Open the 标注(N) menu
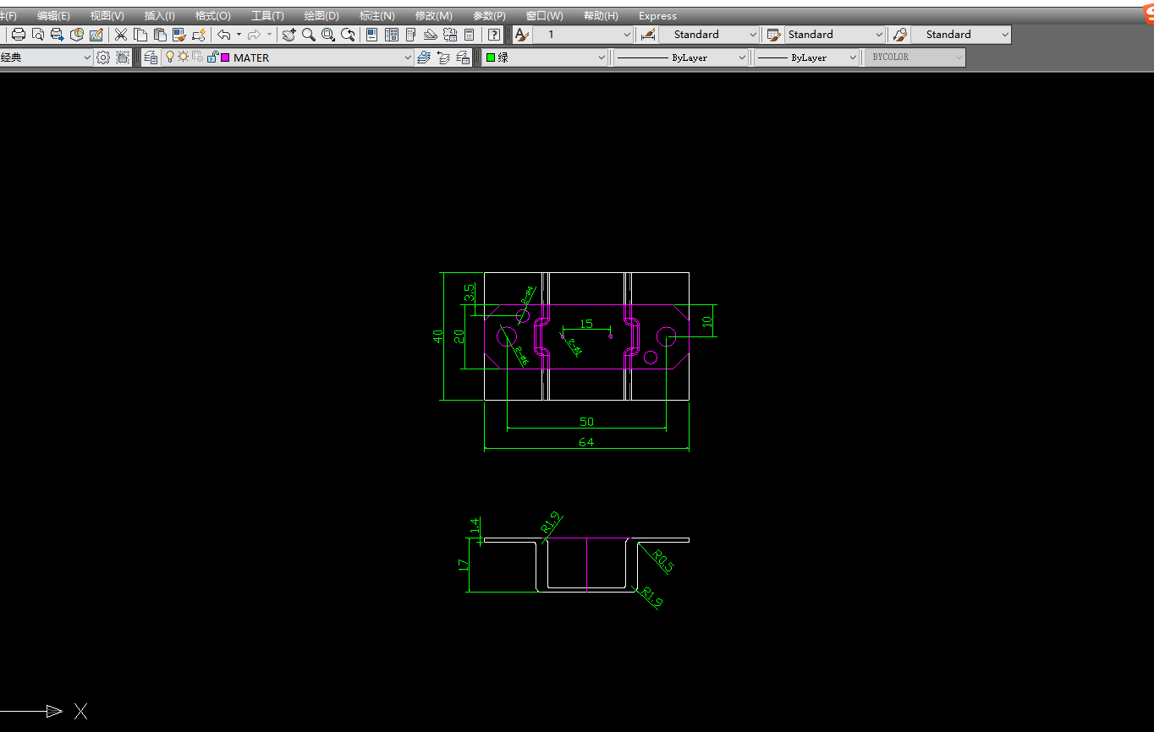The width and height of the screenshot is (1154, 732). [376, 16]
